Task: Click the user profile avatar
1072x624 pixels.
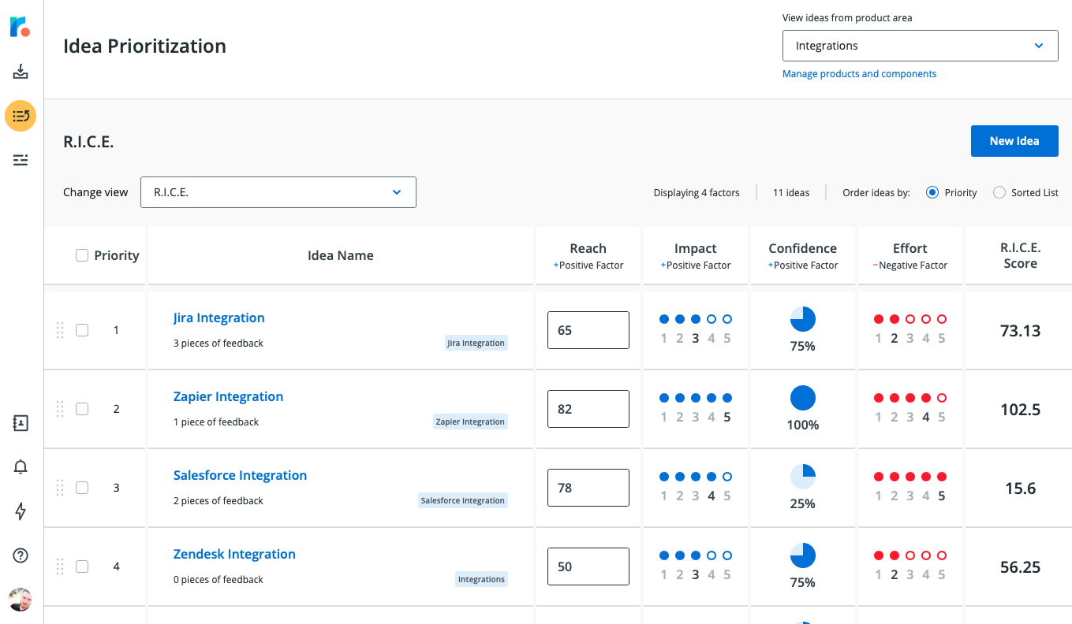Action: click(21, 600)
